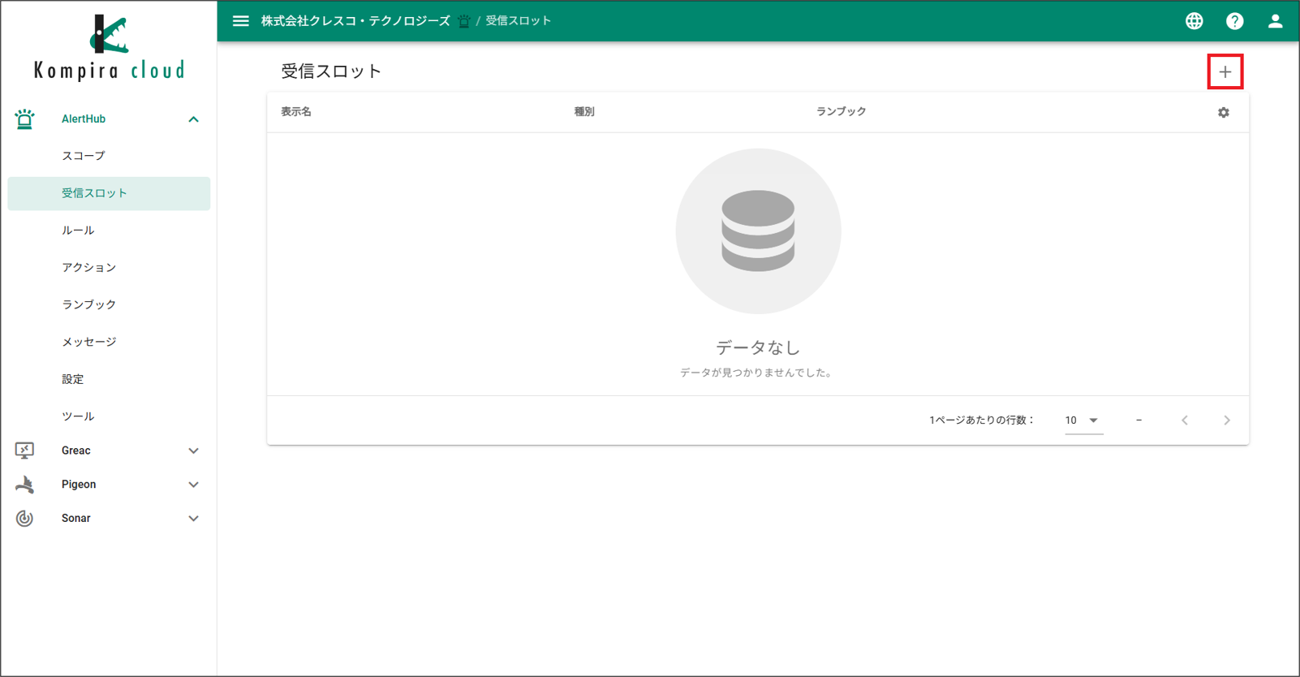Open アクション in sidebar
This screenshot has height=677, width=1300.
[109, 268]
